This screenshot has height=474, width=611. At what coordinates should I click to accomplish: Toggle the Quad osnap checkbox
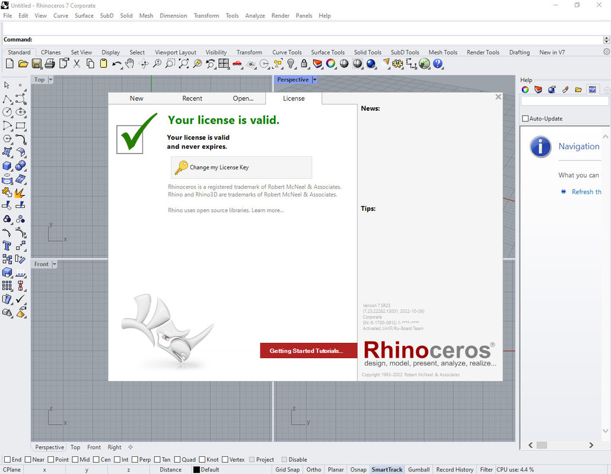pos(177,460)
